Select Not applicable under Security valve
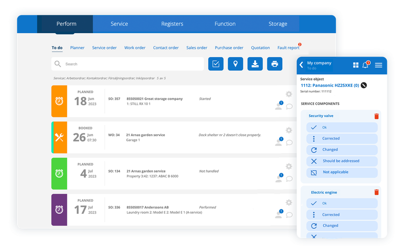 pyautogui.click(x=342, y=172)
